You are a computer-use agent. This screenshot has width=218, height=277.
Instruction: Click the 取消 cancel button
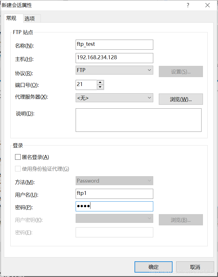196,267
